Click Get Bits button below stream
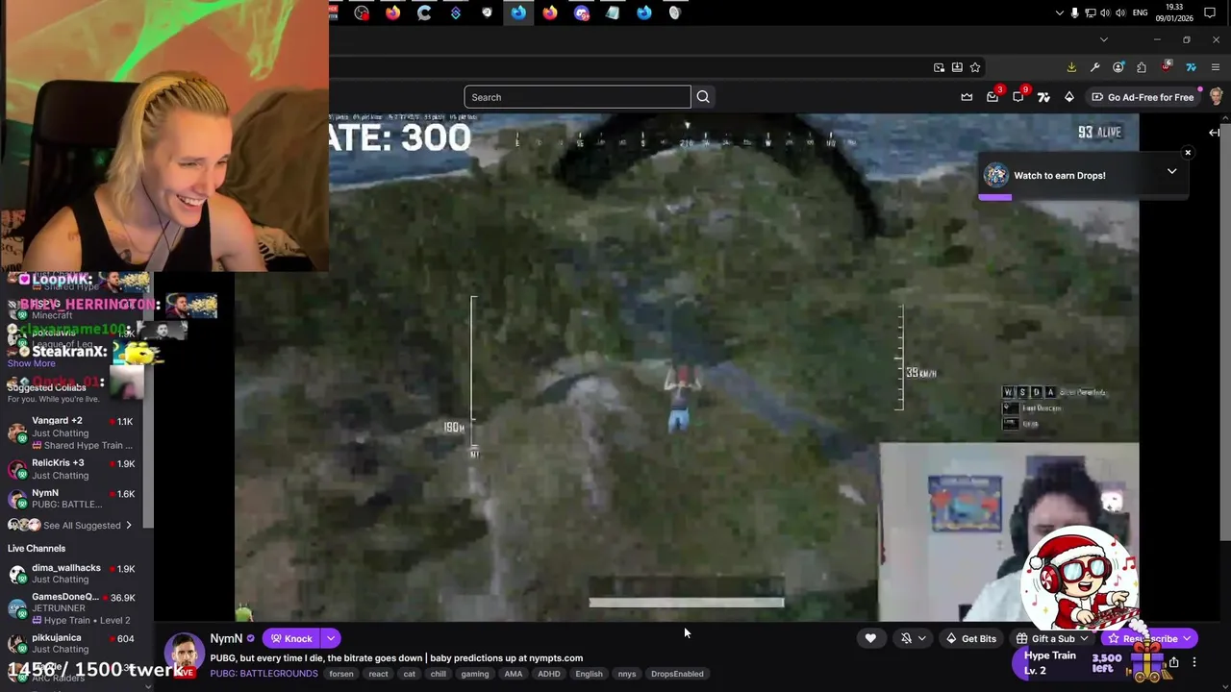1231x692 pixels. [970, 638]
